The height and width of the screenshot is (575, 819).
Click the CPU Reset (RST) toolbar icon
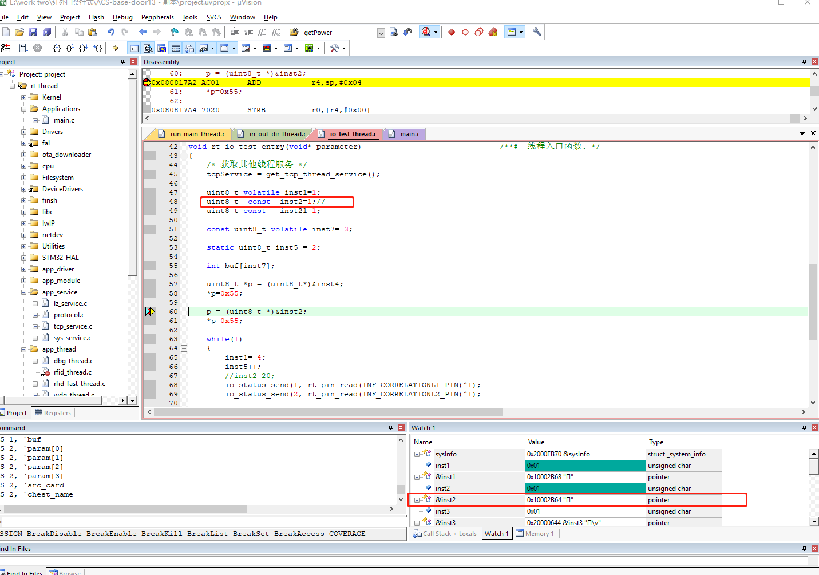click(x=6, y=48)
